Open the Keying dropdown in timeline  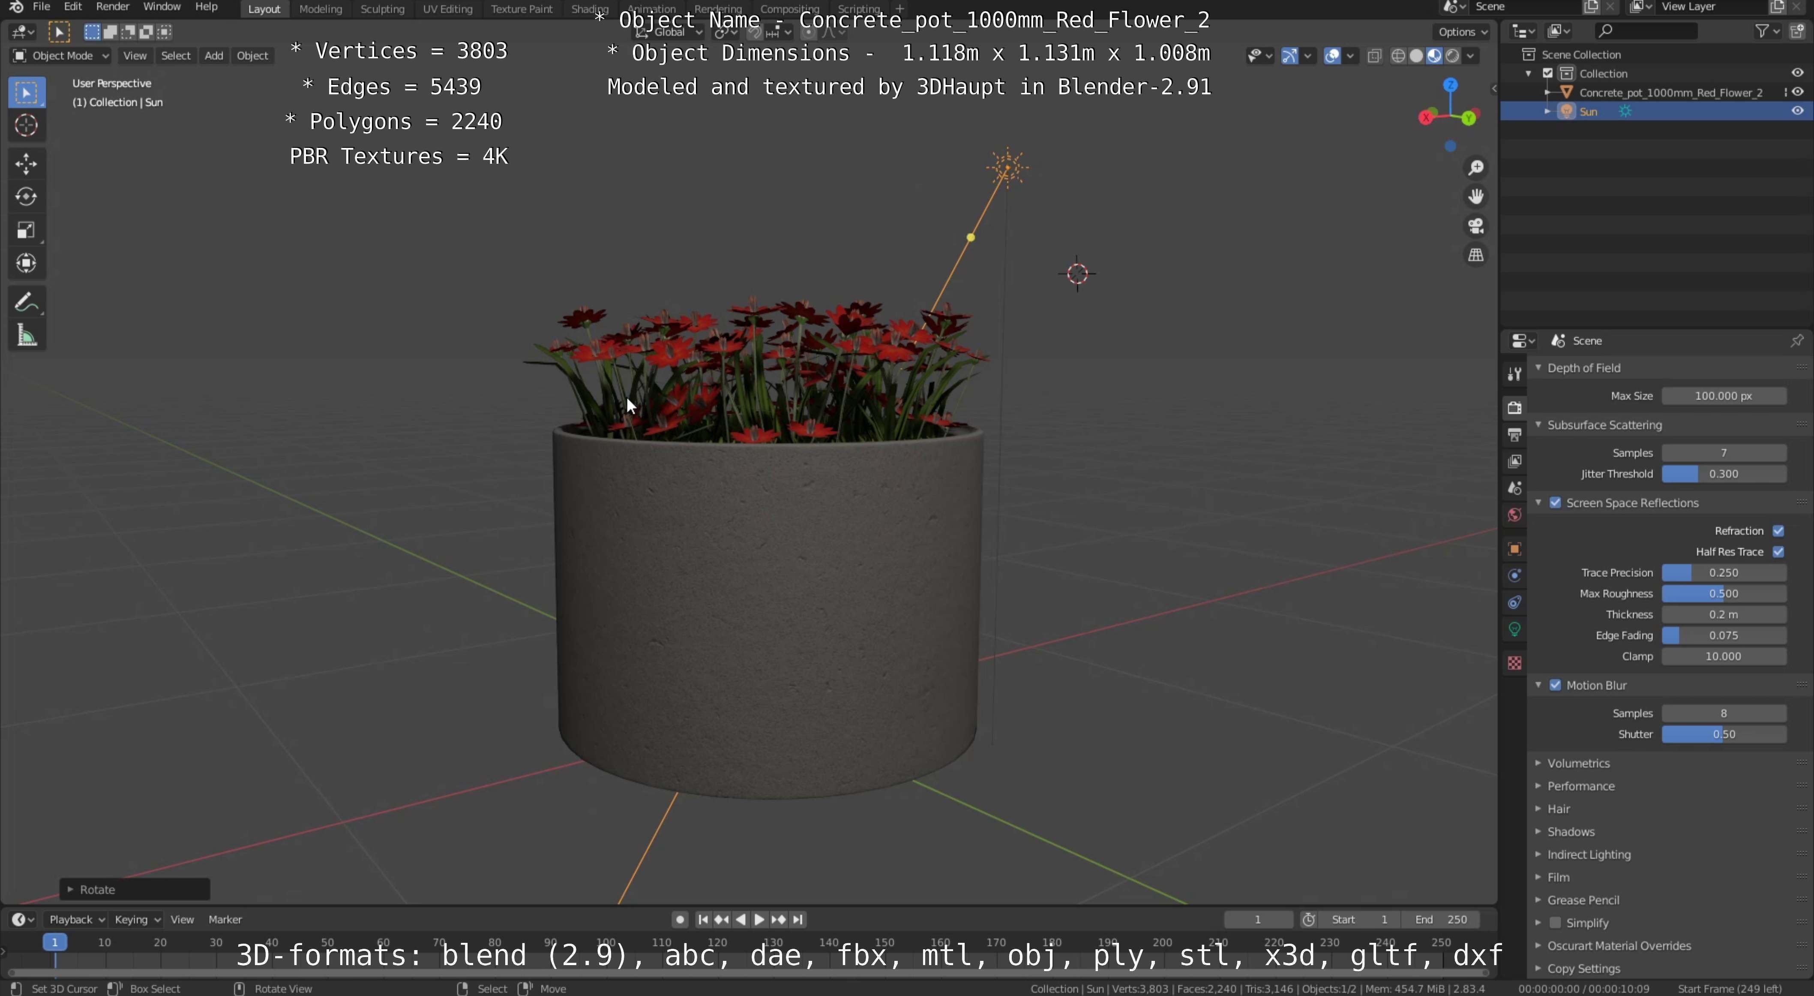click(137, 920)
